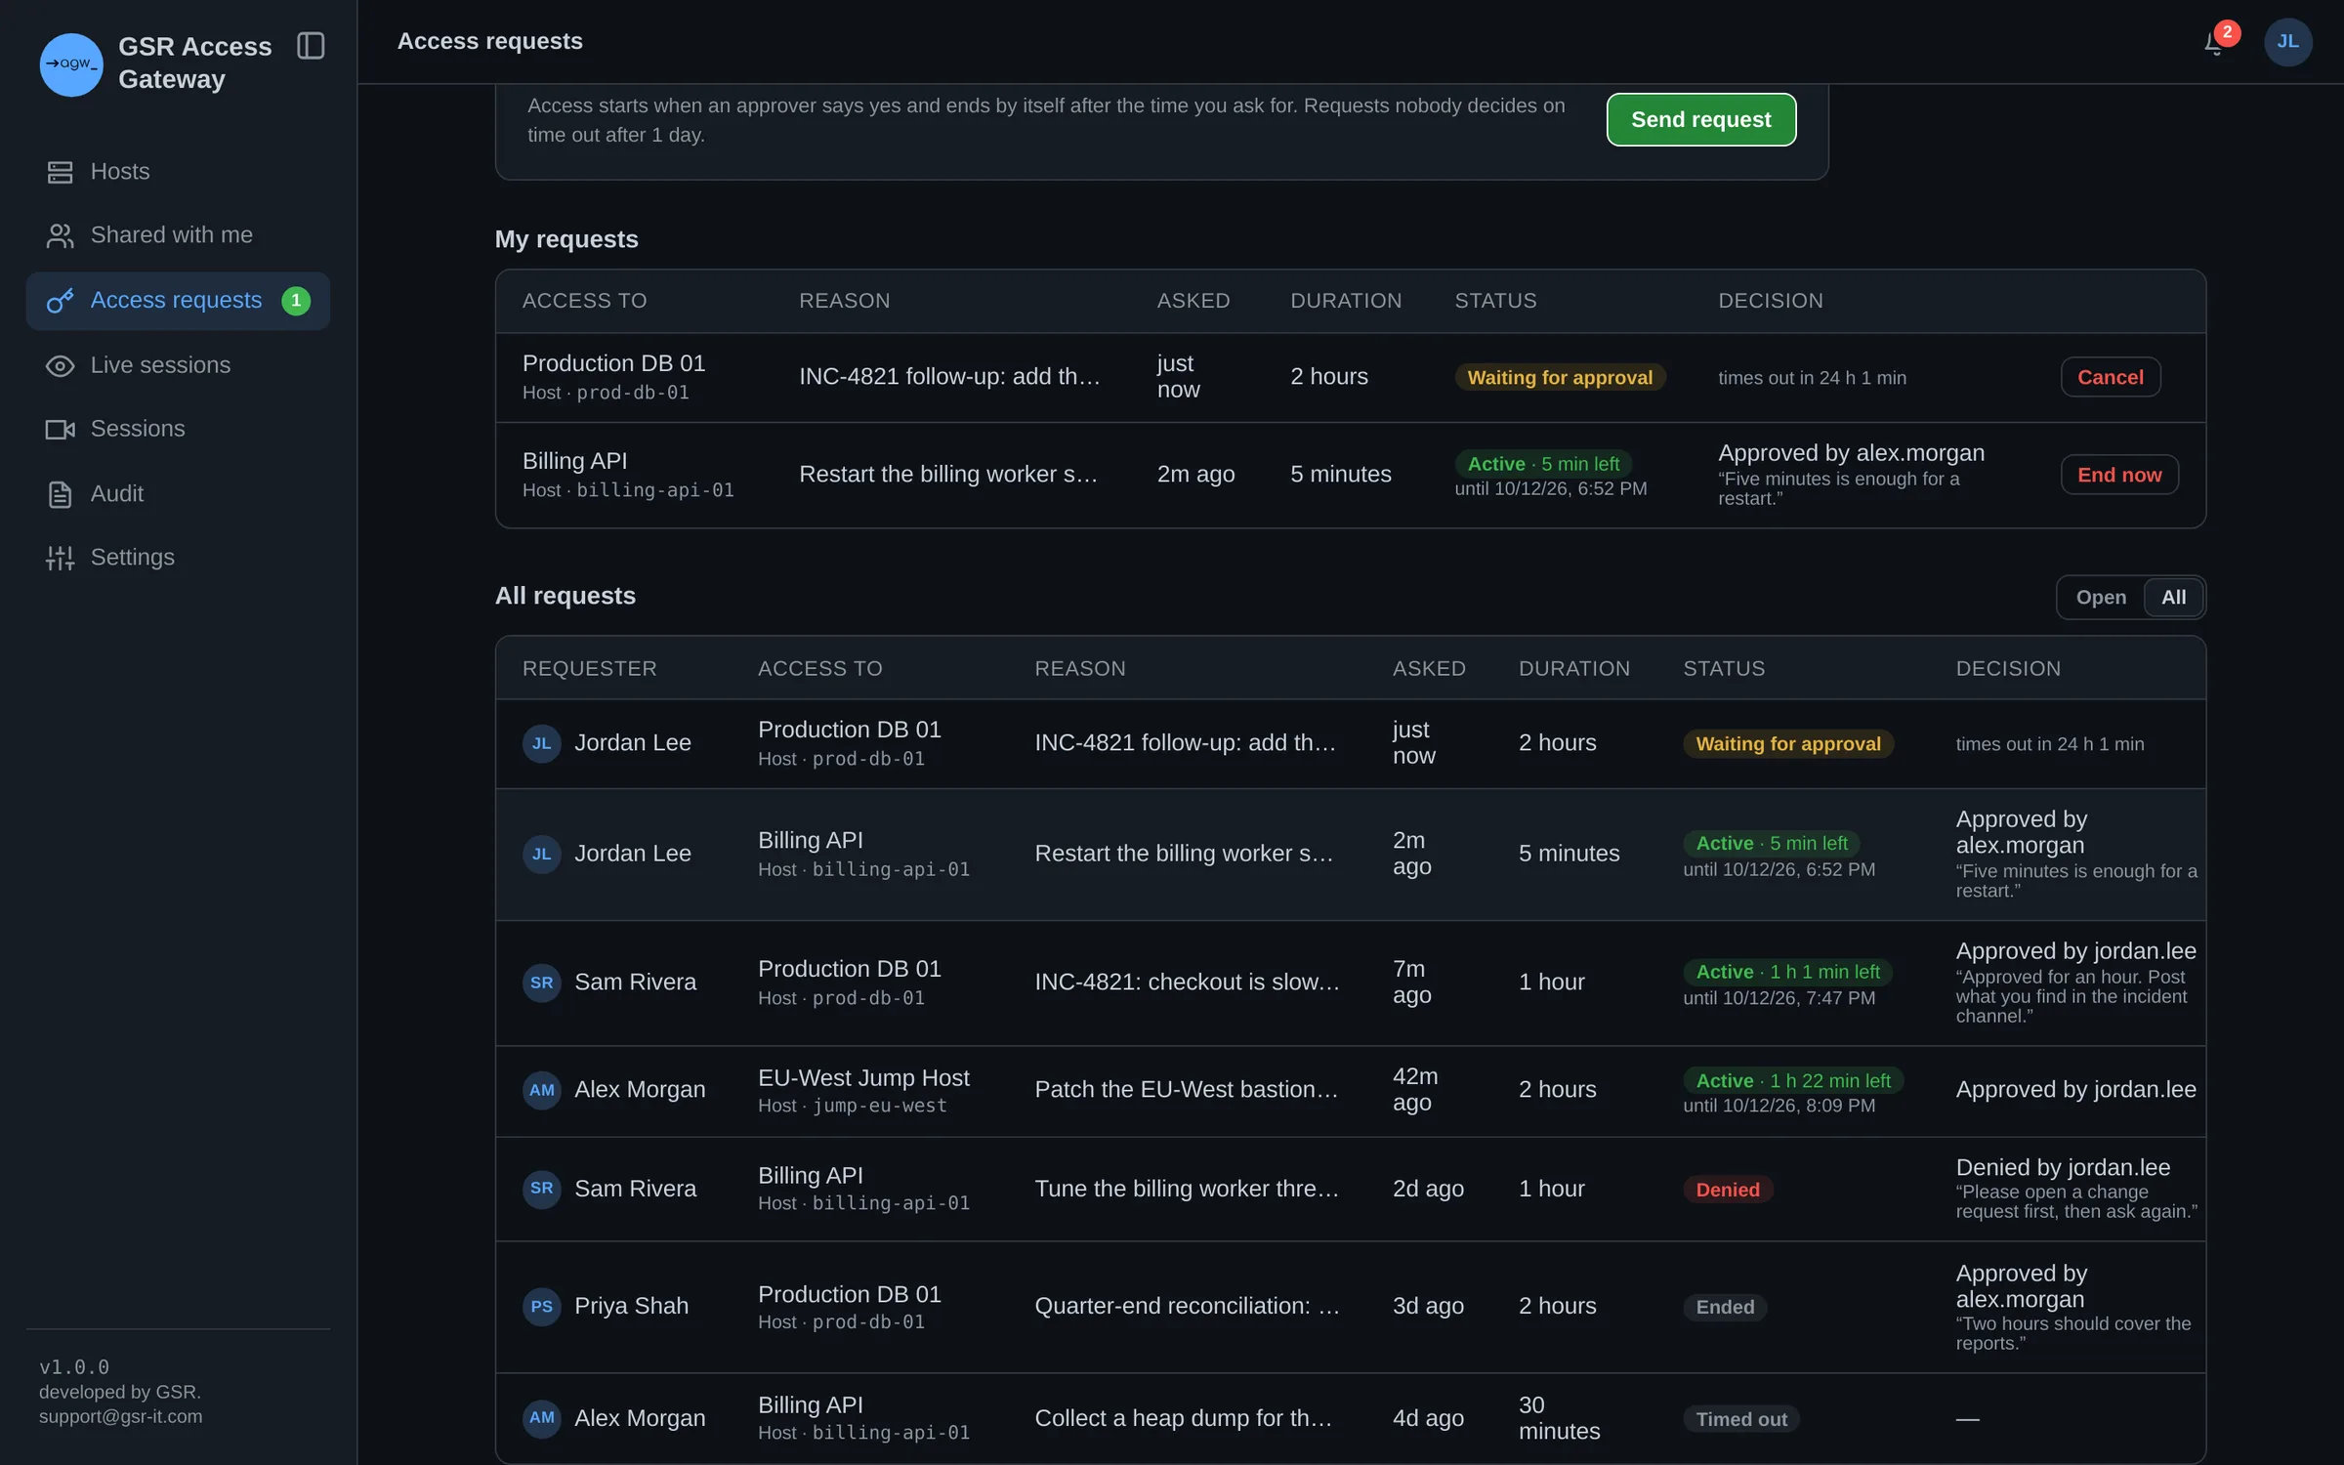Collapse the sidebar with the panel icon
2344x1465 pixels.
pos(311,46)
